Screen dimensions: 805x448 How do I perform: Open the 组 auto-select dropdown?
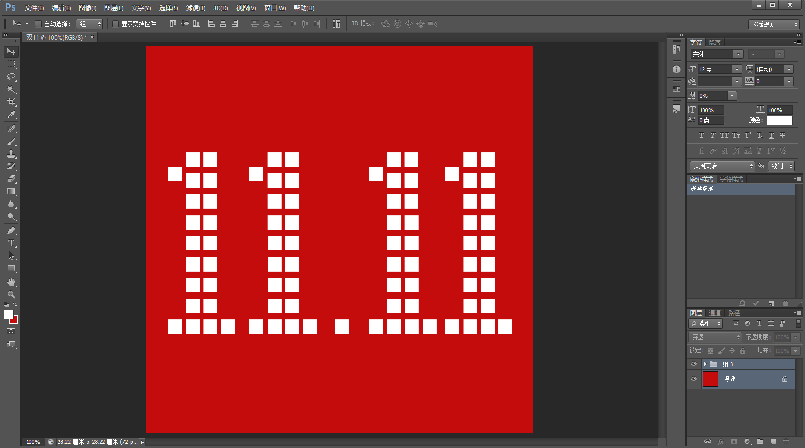[x=89, y=24]
